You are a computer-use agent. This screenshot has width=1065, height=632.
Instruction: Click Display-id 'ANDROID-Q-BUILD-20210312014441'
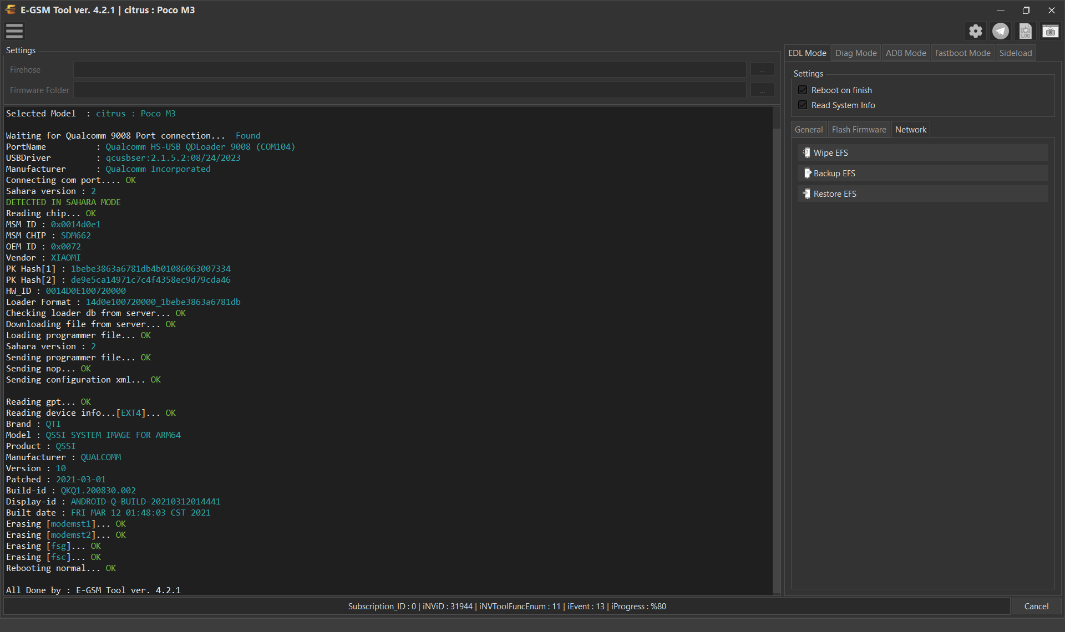tap(145, 502)
